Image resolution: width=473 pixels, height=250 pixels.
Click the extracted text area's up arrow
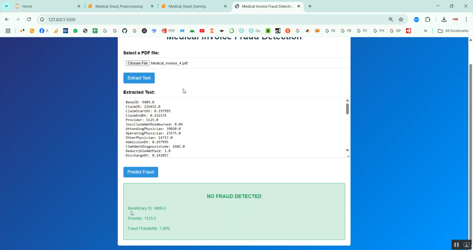tap(347, 100)
